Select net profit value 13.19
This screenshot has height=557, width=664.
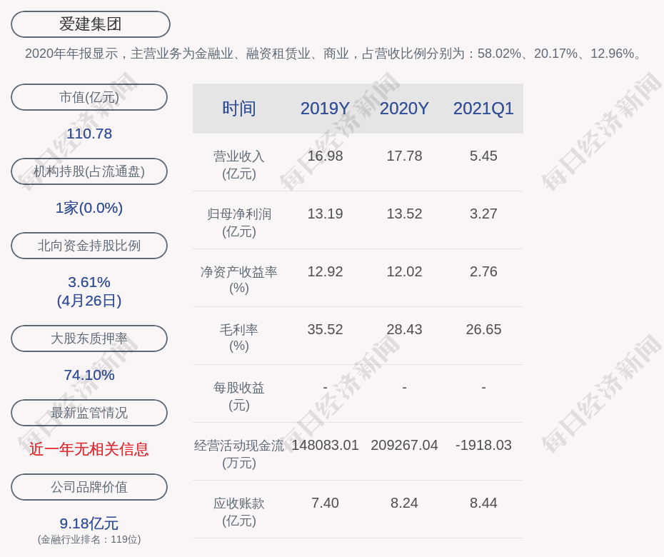tap(326, 214)
